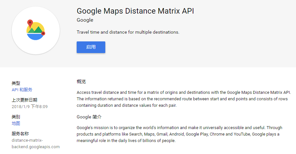Click the 服务名称 label
This screenshot has height=154, width=296.
point(20,134)
